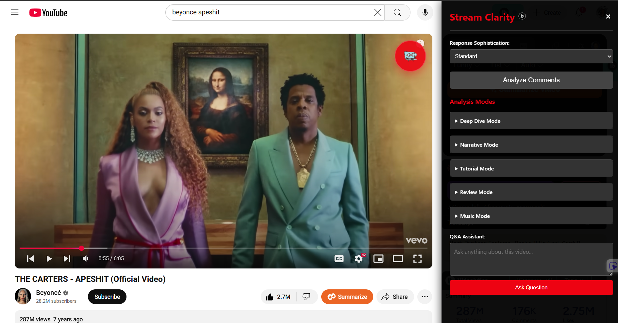Close the Stream Clarity panel
The height and width of the screenshot is (323, 618).
tap(608, 17)
